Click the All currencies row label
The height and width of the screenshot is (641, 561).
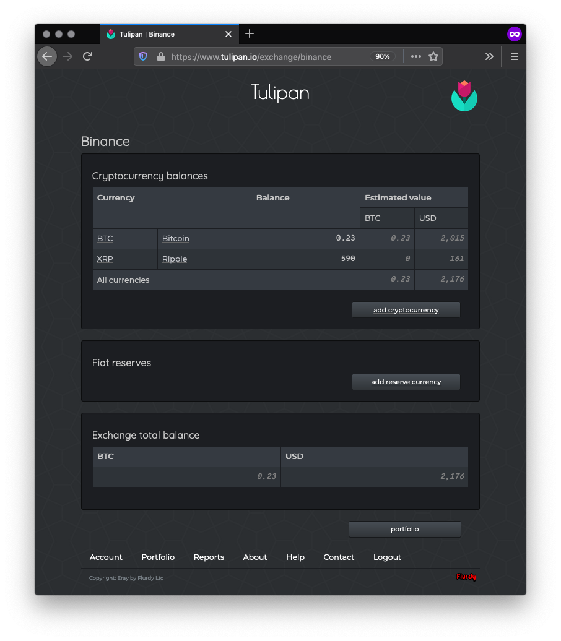click(x=123, y=280)
